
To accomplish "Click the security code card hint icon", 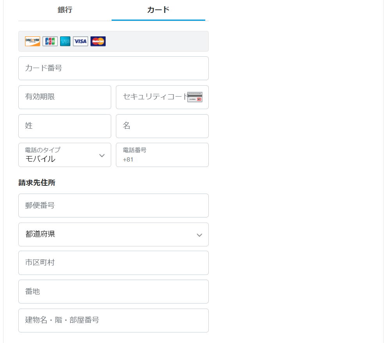I will [195, 97].
